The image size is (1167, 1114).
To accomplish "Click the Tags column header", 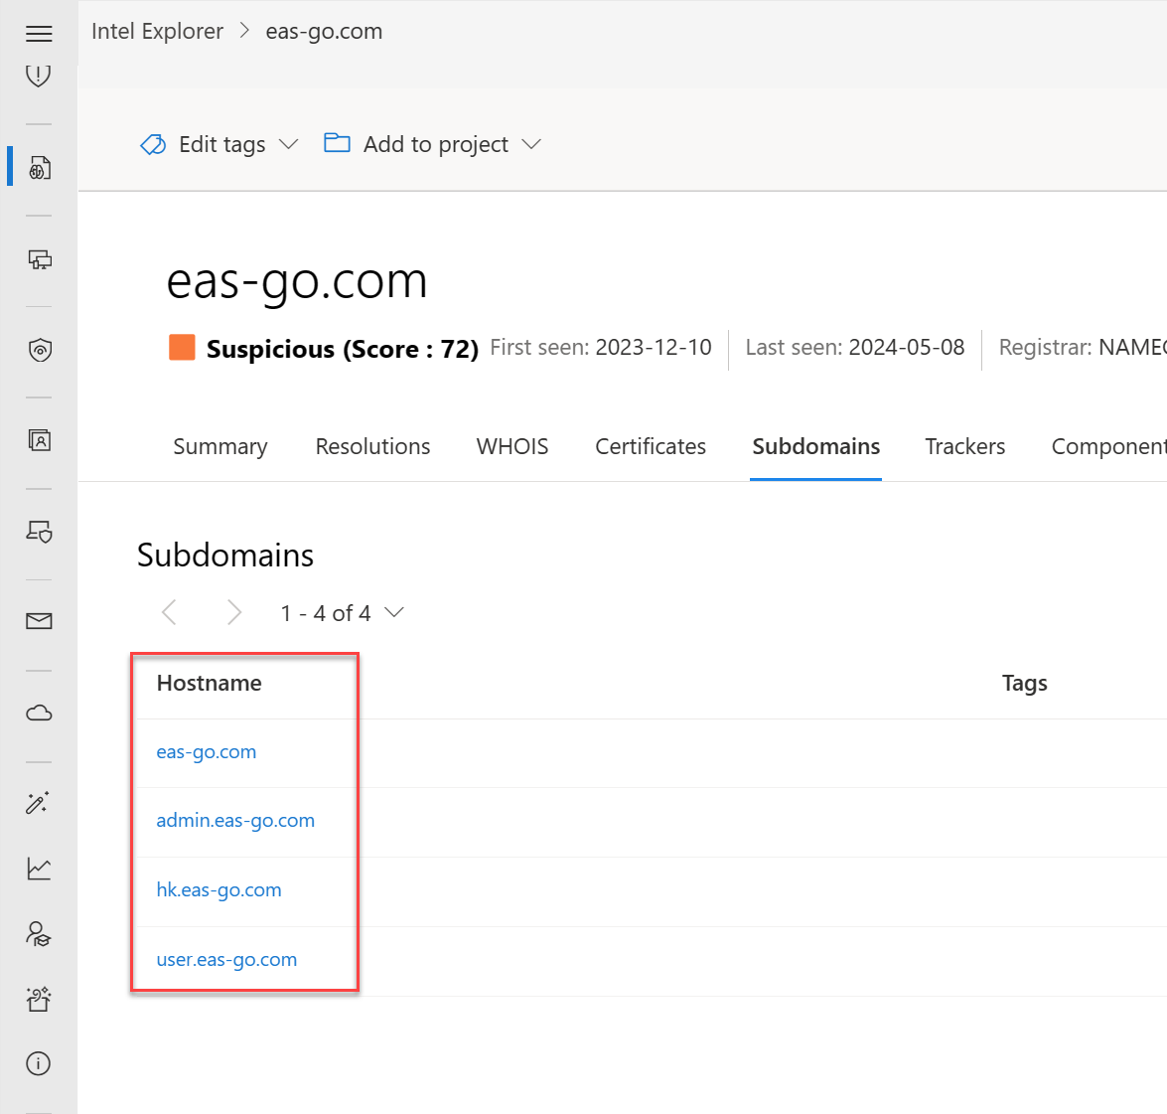I will click(1025, 683).
